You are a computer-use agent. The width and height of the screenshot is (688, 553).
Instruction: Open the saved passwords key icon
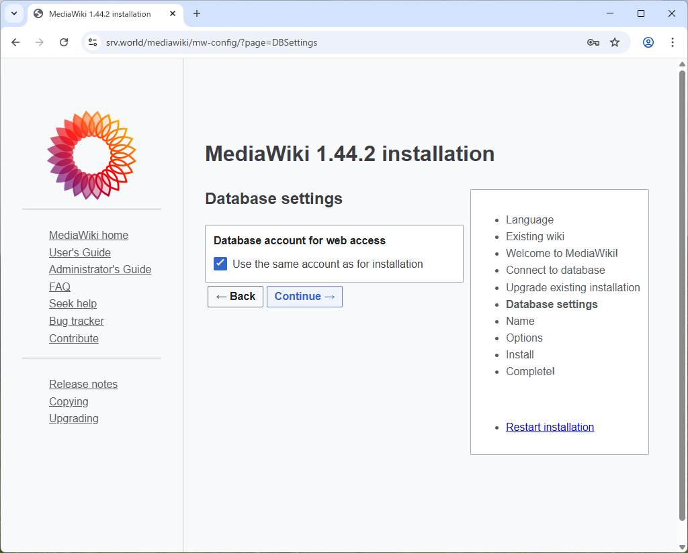(x=593, y=42)
